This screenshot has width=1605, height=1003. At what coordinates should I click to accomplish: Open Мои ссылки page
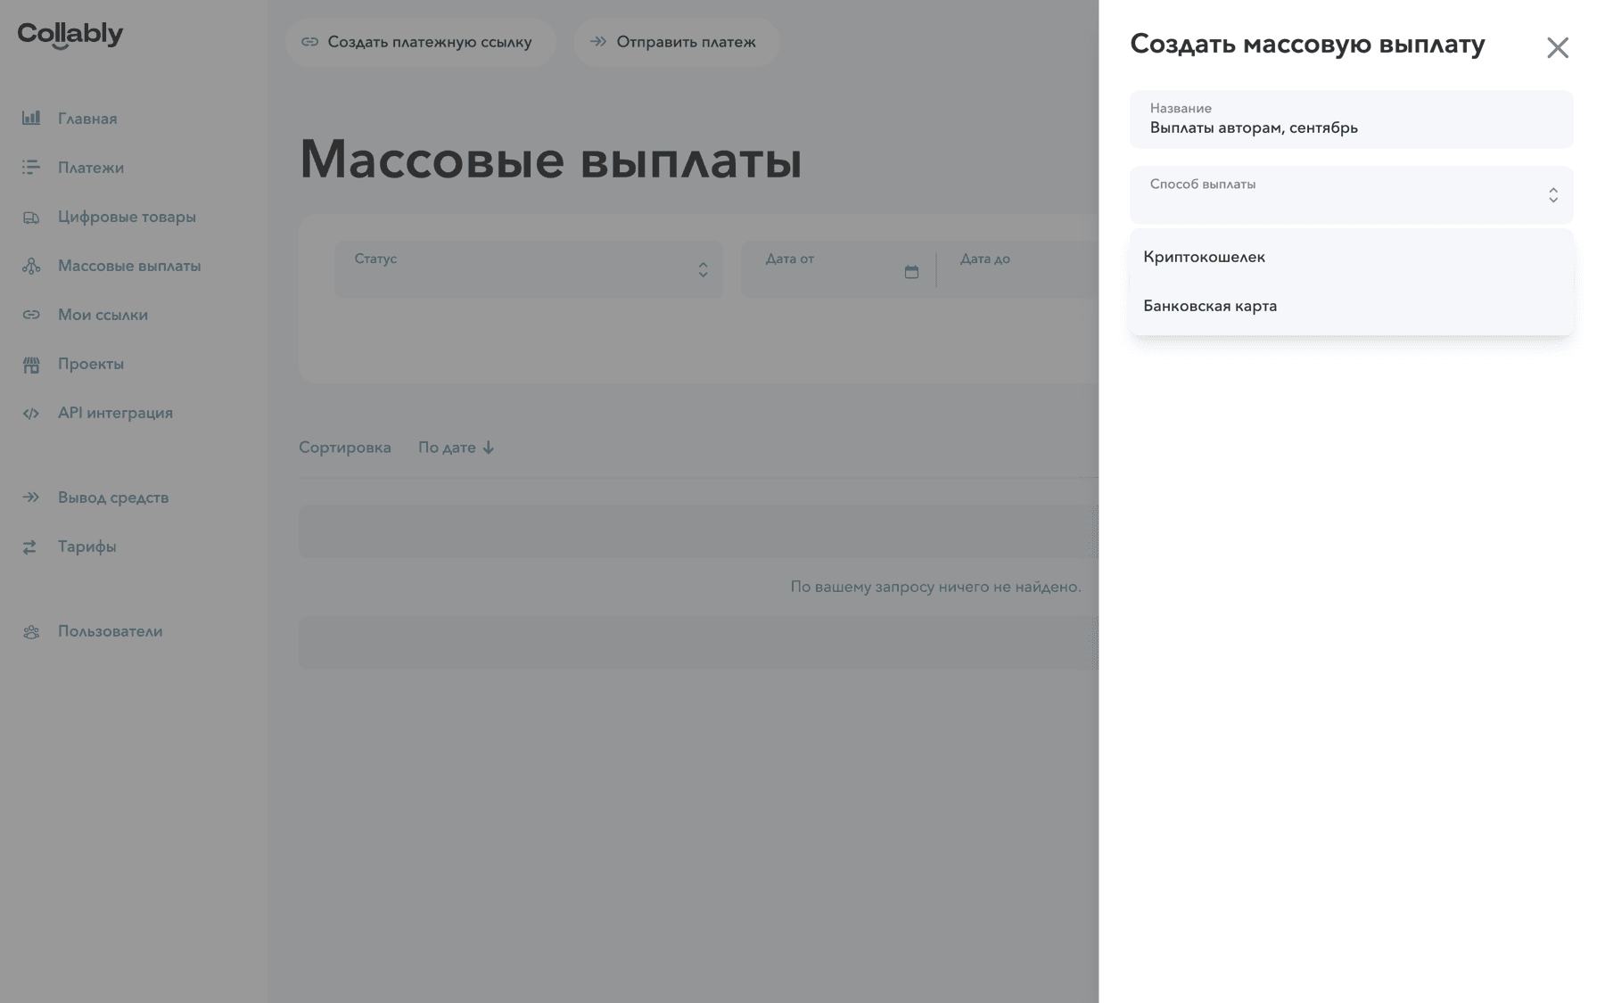click(x=103, y=315)
